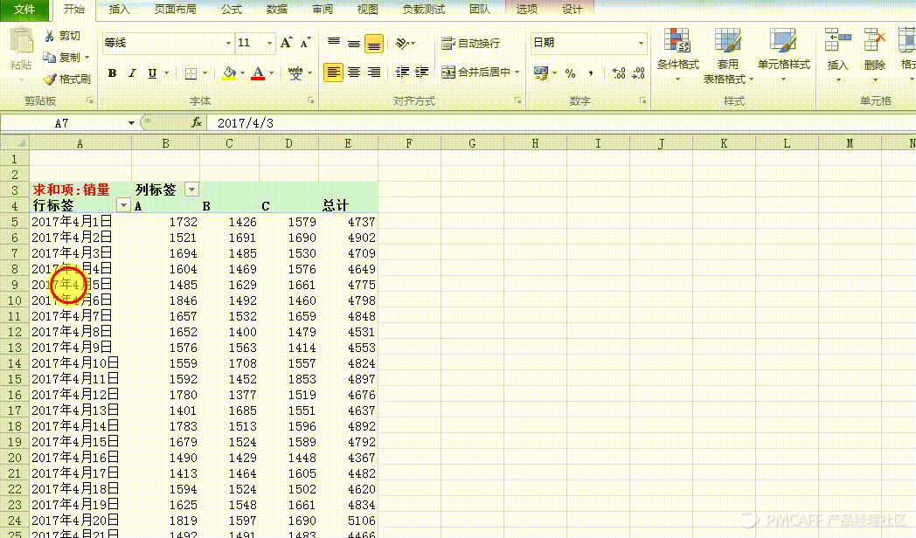The image size is (916, 538).
Task: Click the Cut (剪切) scissors icon
Action: click(x=51, y=36)
